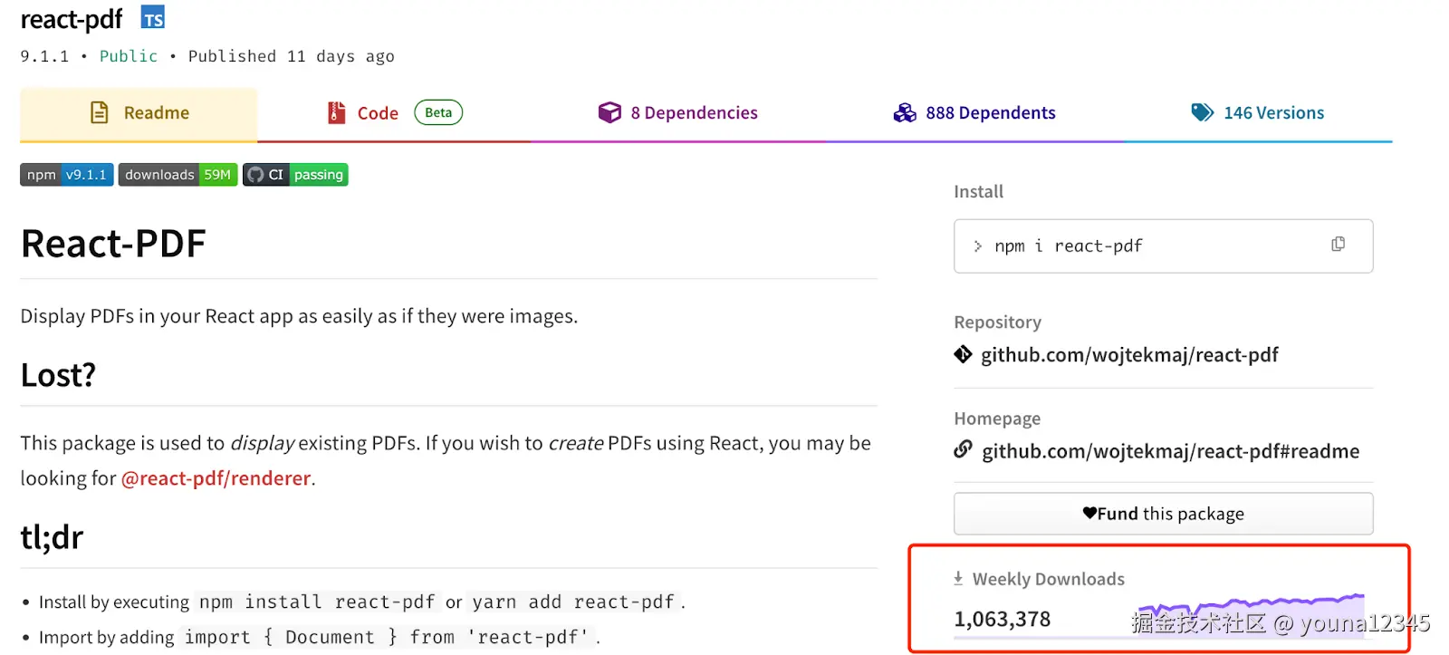The width and height of the screenshot is (1449, 655).
Task: Open the 146 Versions tab
Action: click(1257, 113)
